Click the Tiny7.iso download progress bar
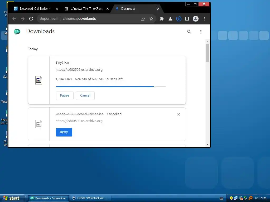The image size is (270, 202). (x=111, y=87)
